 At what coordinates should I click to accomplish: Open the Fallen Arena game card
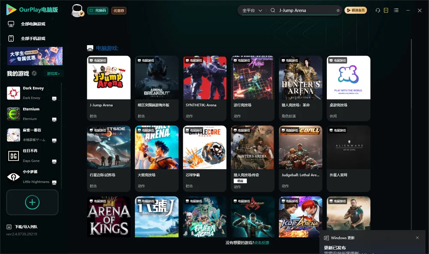pos(205,217)
